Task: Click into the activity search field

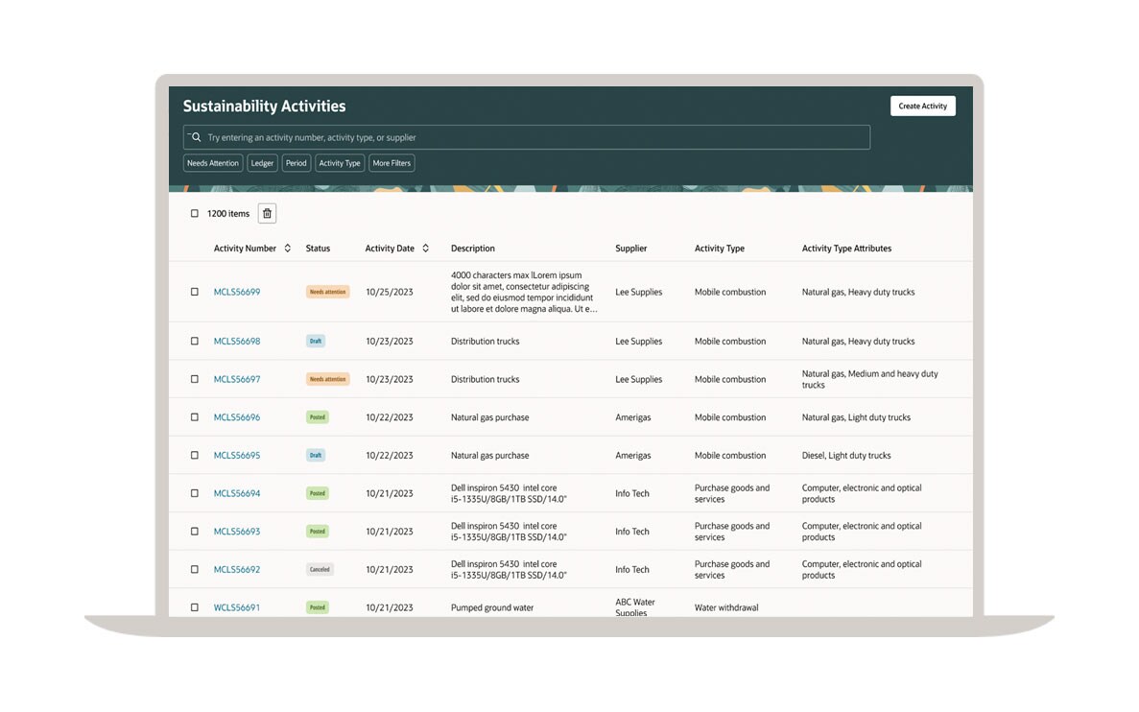Action: [x=533, y=137]
